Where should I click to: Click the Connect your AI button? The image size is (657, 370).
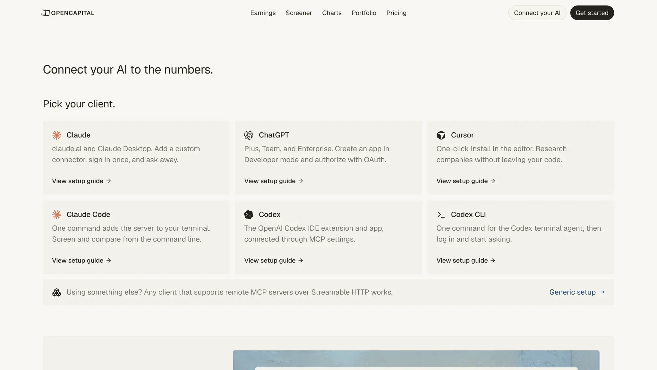[x=537, y=13]
